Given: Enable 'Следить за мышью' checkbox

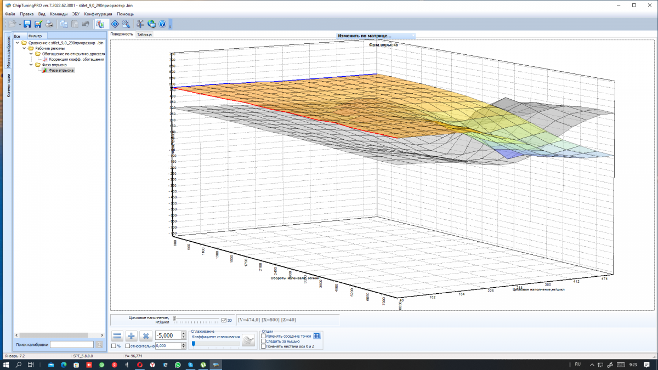Looking at the screenshot, I should (264, 341).
